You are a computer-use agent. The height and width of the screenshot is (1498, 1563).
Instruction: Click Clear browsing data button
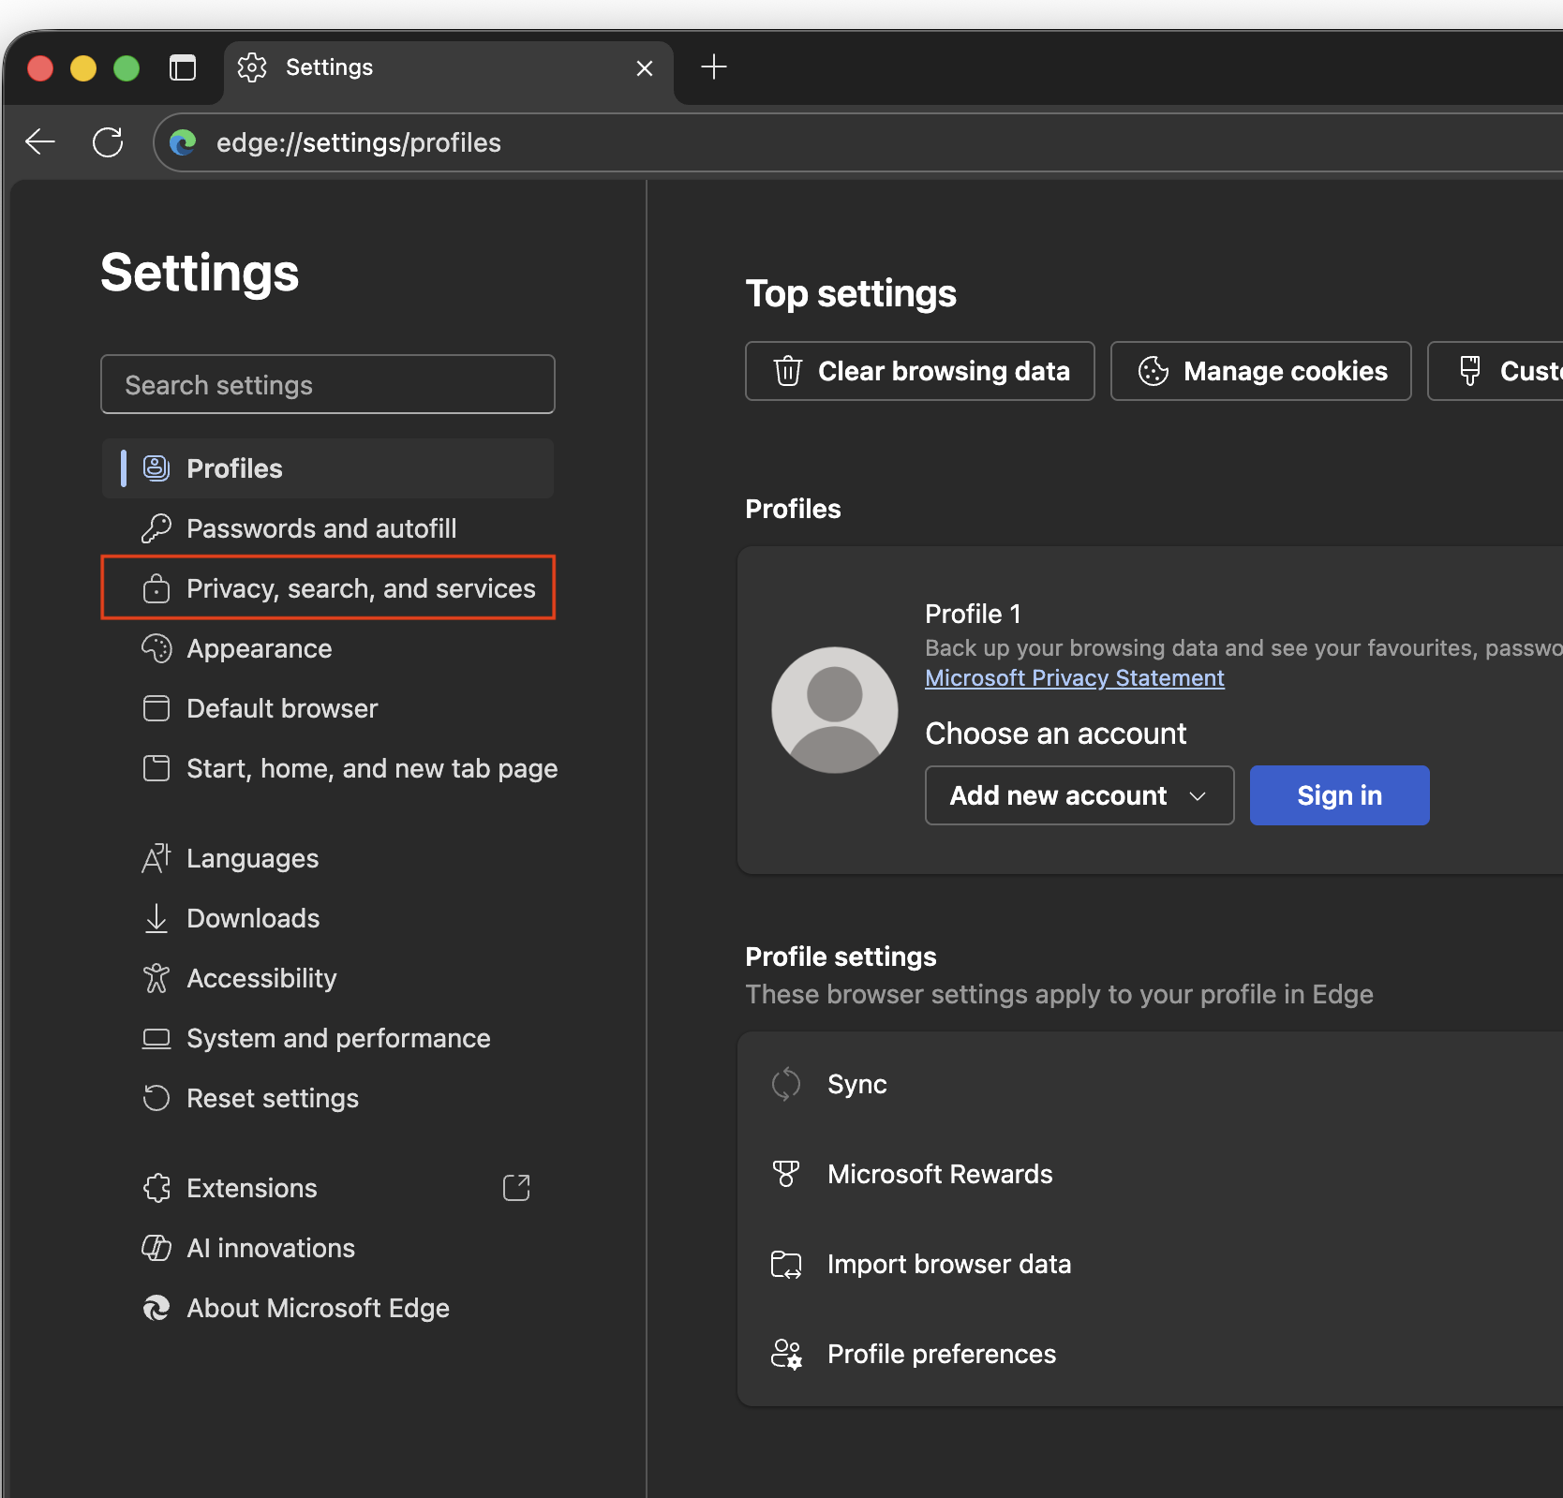click(919, 371)
